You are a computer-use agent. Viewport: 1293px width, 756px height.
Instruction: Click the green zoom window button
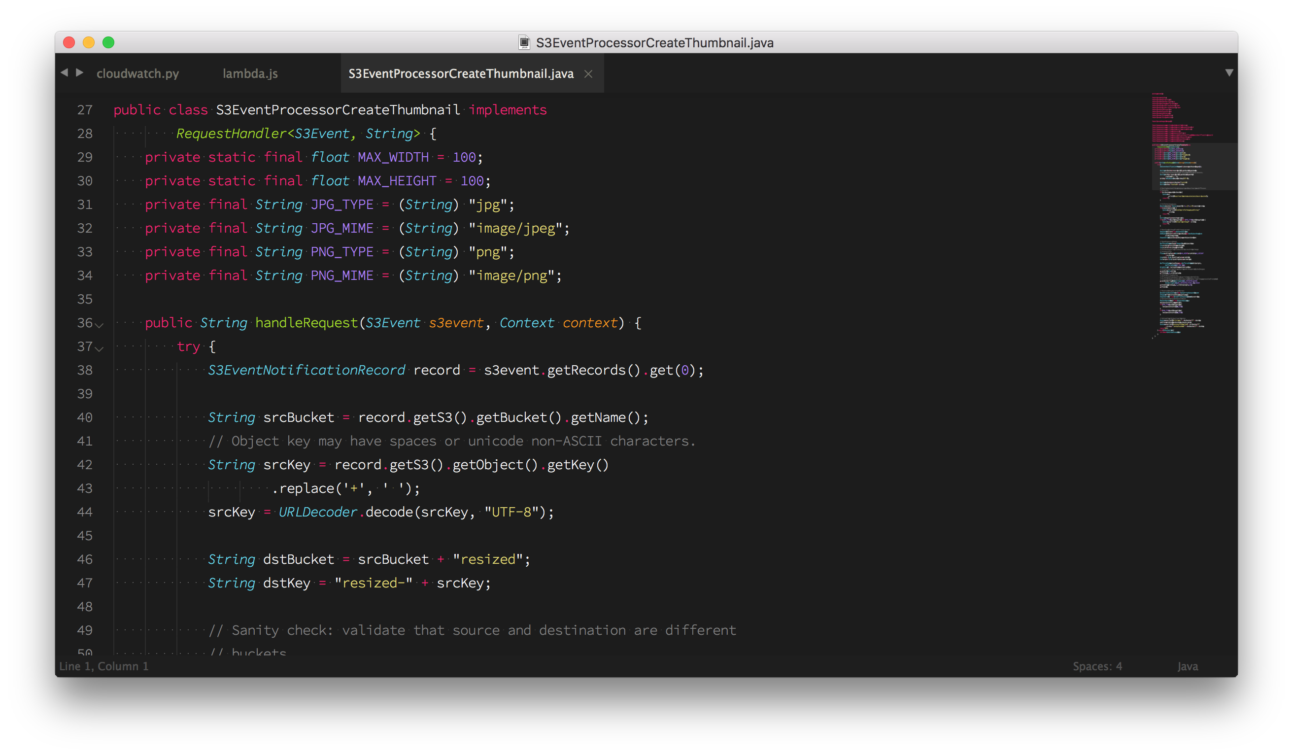point(108,42)
